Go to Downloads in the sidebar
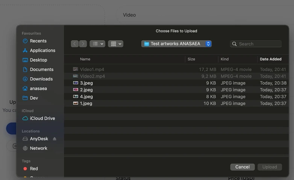This screenshot has height=180, width=294. [41, 79]
